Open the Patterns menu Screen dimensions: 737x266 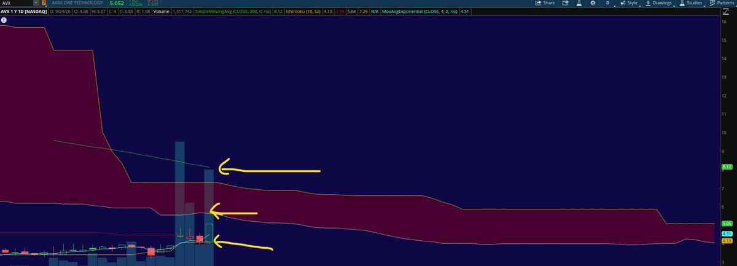(x=722, y=3)
